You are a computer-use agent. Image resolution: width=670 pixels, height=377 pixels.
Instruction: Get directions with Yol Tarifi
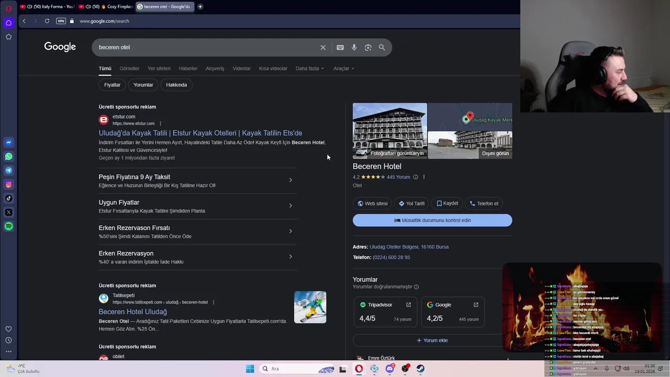(x=411, y=204)
